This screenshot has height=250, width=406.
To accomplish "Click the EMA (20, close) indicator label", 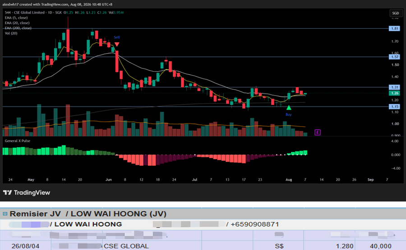I will pos(17,23).
